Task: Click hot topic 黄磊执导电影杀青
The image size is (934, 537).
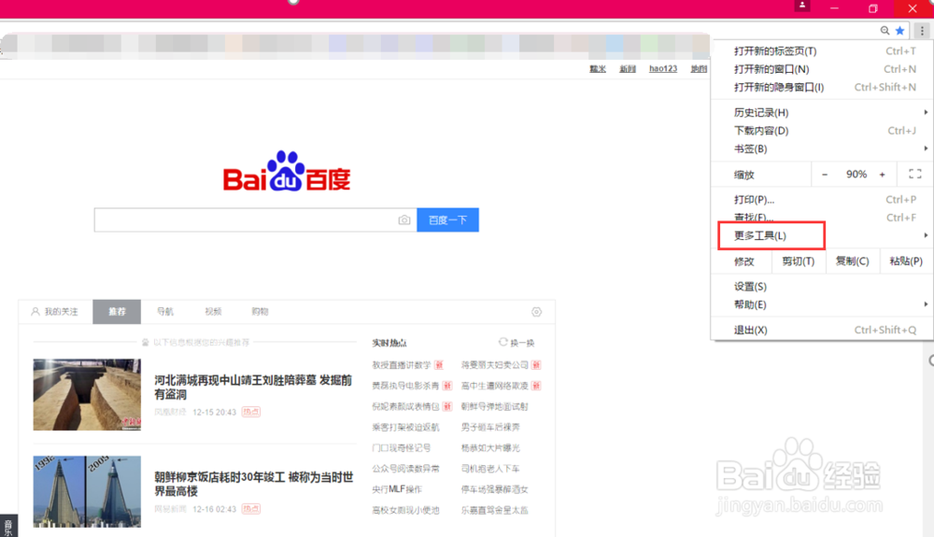Action: pyautogui.click(x=405, y=386)
